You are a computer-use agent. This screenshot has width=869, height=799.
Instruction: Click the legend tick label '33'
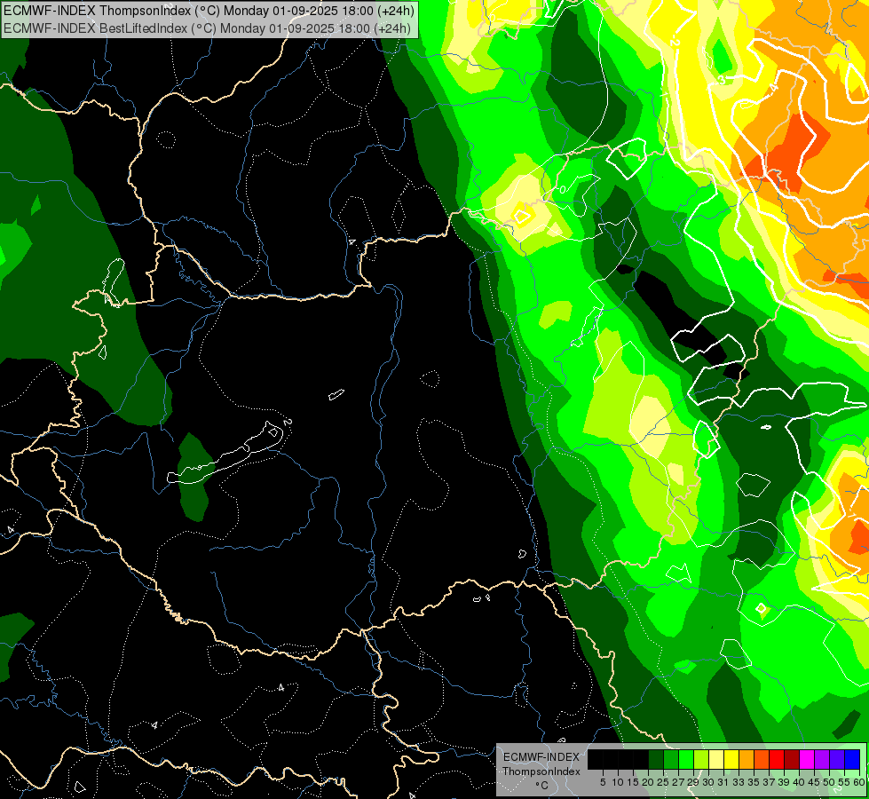(739, 782)
